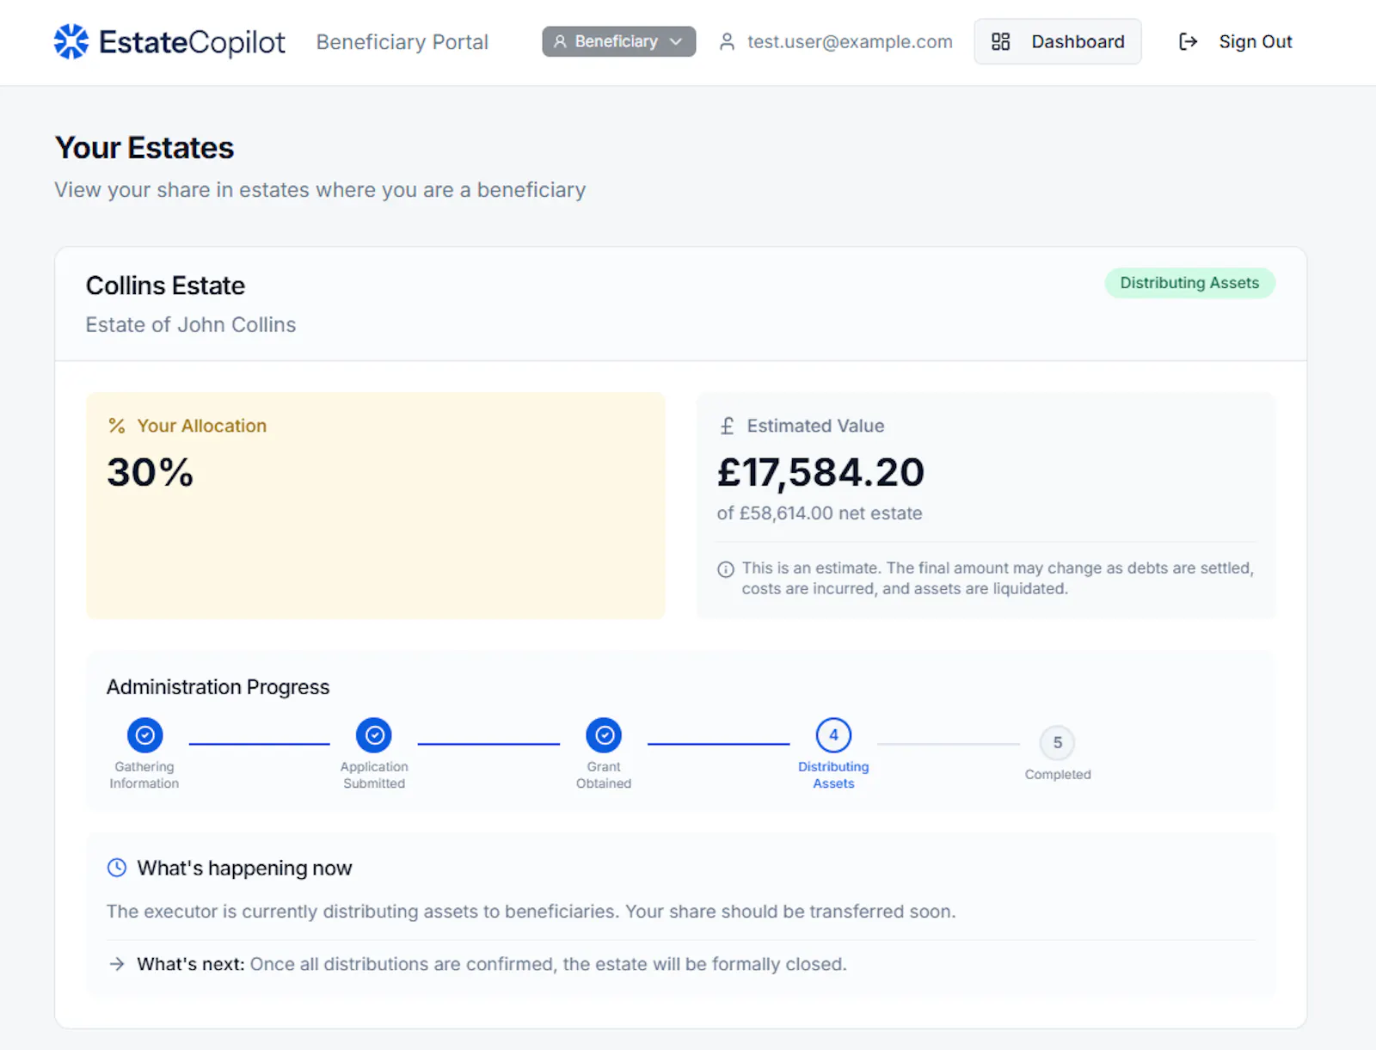Select the test.user@example.com account text

coord(850,41)
